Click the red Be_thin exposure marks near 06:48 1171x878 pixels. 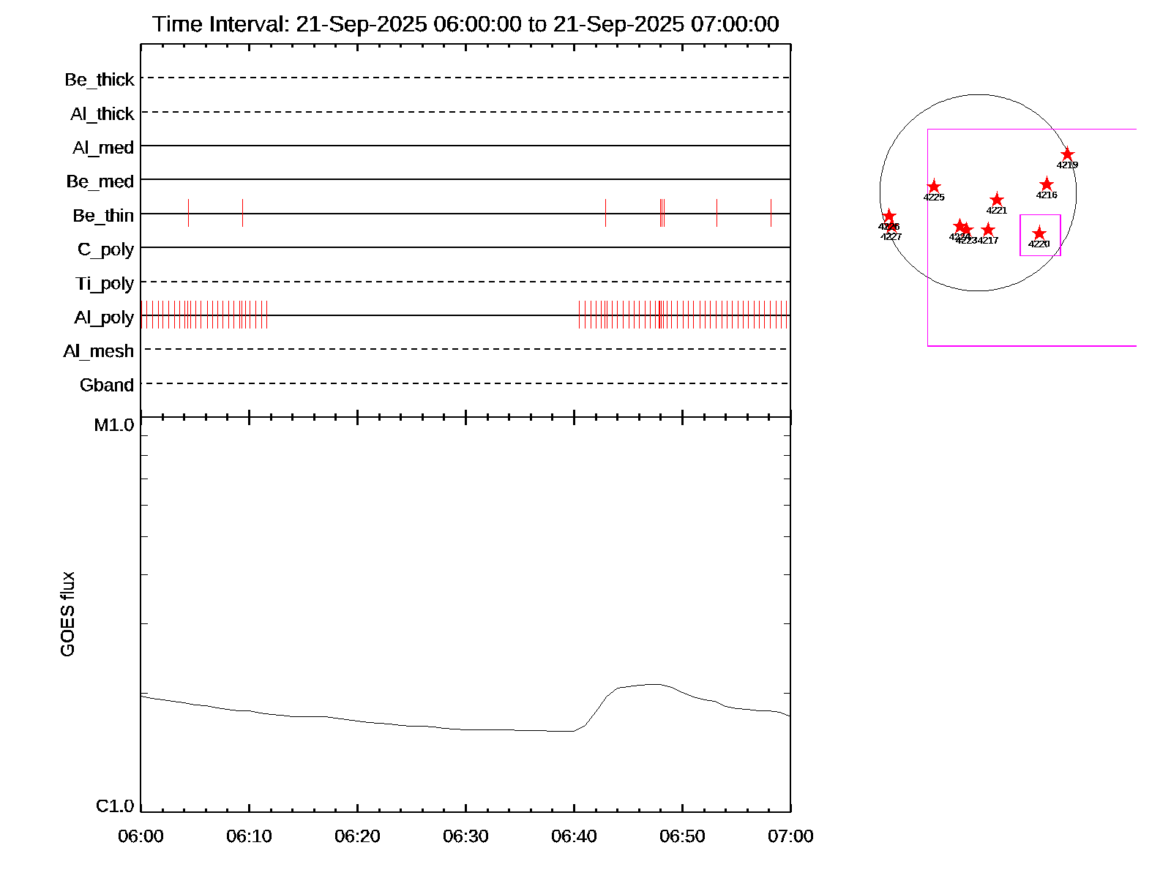pos(662,213)
